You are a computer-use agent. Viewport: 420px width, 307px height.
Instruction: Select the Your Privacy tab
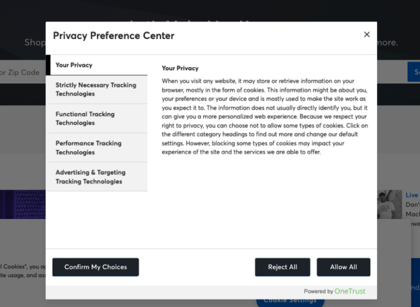pos(98,65)
